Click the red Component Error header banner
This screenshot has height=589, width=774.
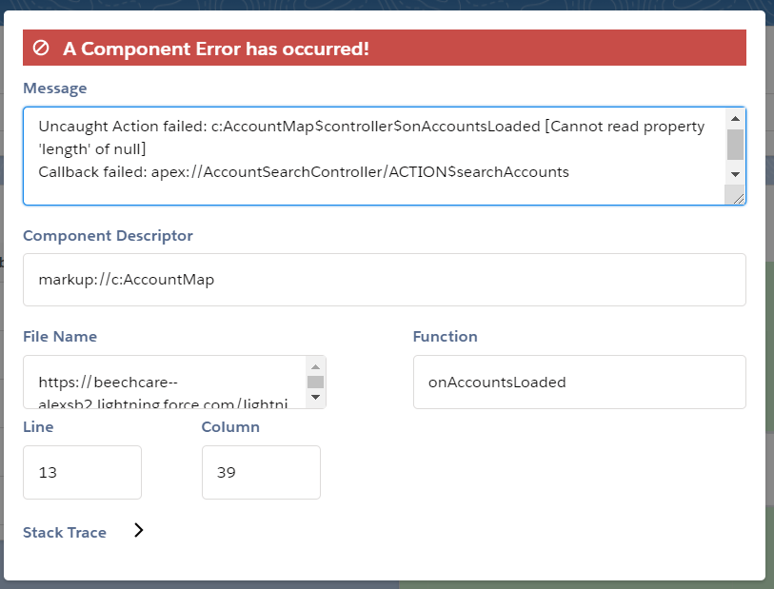384,48
